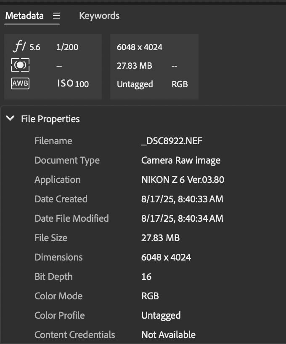Screen dimensions: 286x344
Task: Click Untagged in the placard
Action: 135,84
